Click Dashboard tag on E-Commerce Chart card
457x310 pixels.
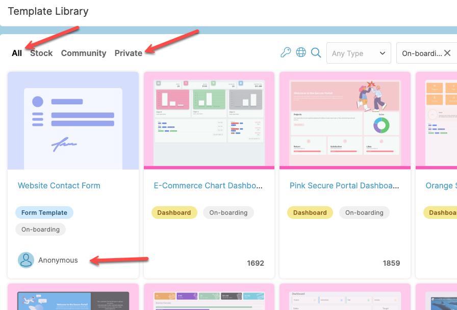(x=174, y=213)
